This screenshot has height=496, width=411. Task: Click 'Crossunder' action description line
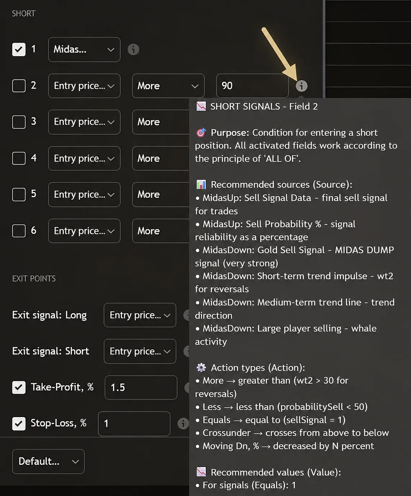(292, 433)
